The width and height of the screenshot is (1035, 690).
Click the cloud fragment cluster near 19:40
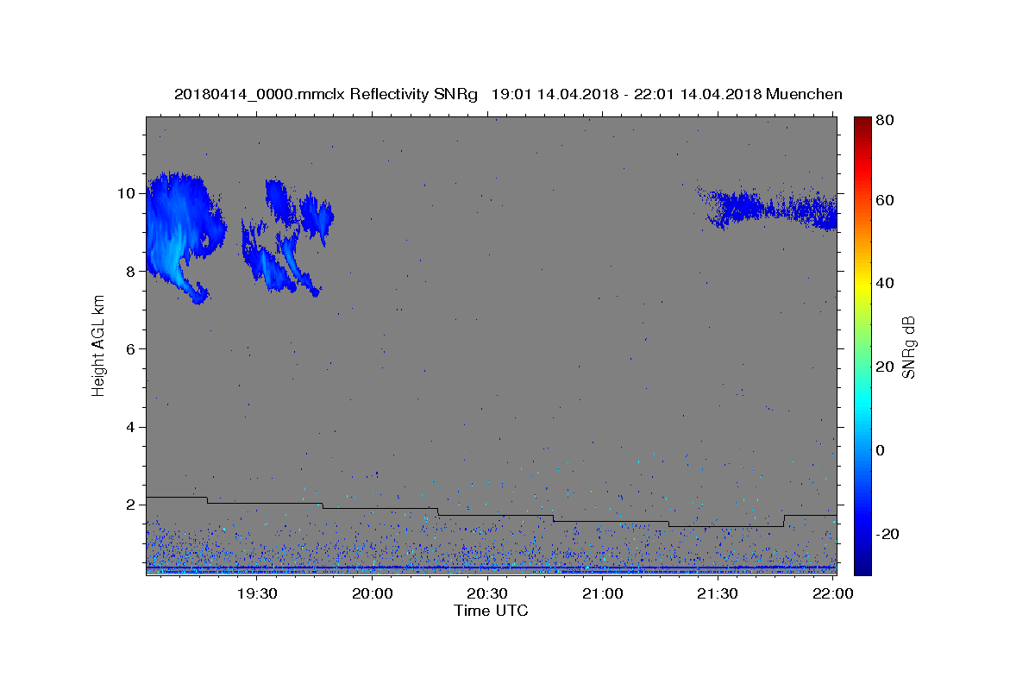tap(286, 237)
